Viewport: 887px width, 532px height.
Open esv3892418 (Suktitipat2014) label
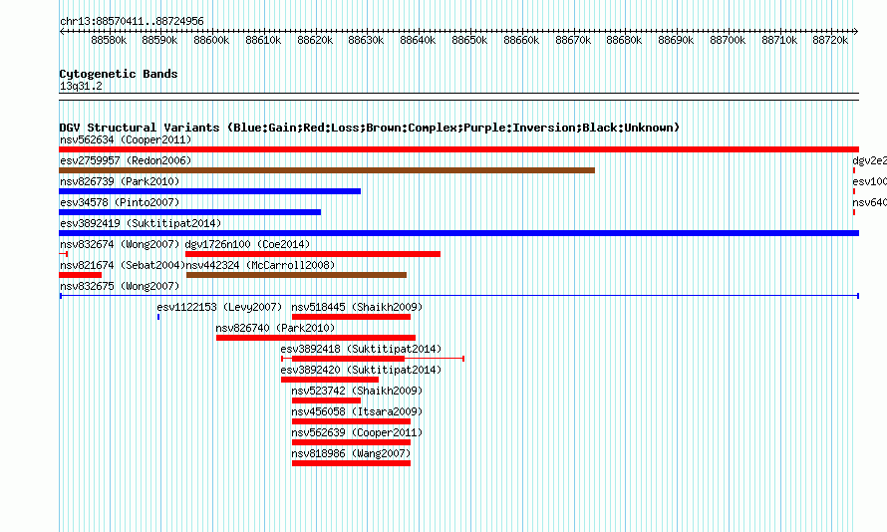coord(361,349)
